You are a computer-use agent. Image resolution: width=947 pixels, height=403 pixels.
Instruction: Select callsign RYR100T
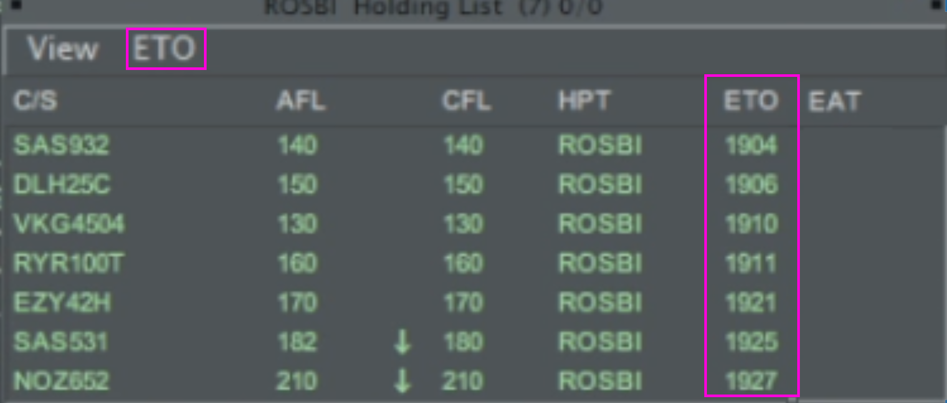pyautogui.click(x=69, y=263)
